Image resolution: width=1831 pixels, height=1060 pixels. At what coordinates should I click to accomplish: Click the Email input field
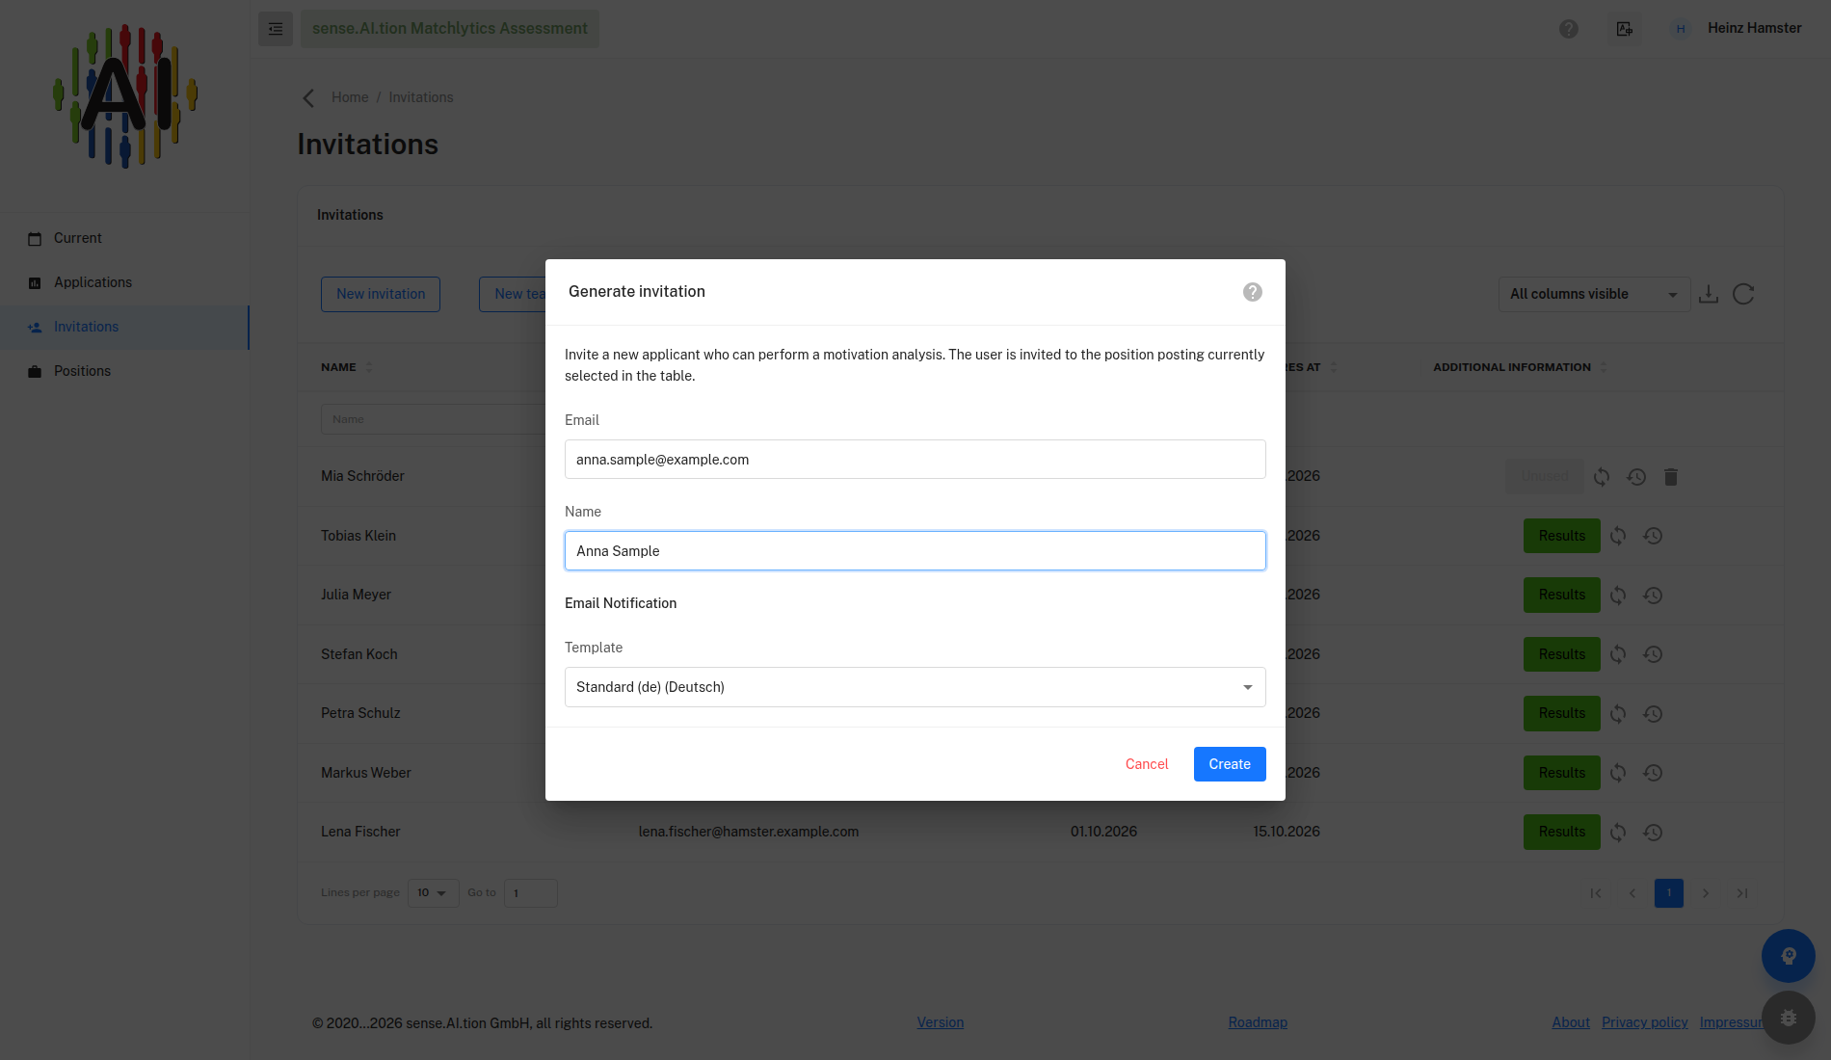(x=915, y=460)
